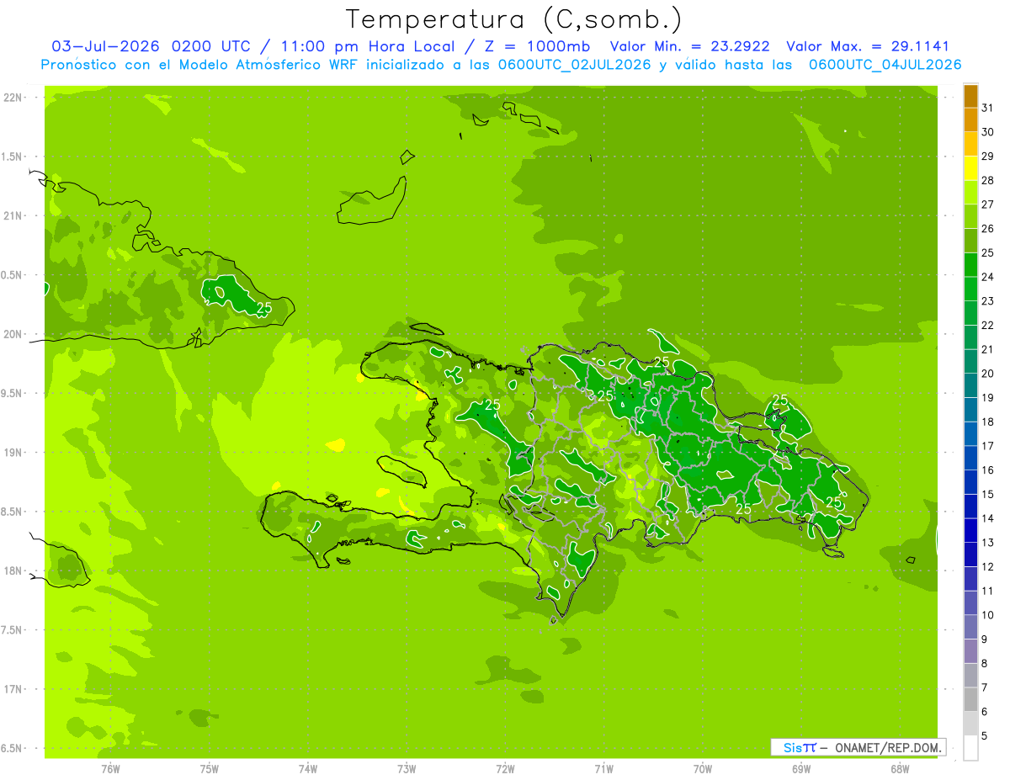Image resolution: width=1010 pixels, height=780 pixels.
Task: Click the legend band between 27 and 28
Action: (x=970, y=193)
